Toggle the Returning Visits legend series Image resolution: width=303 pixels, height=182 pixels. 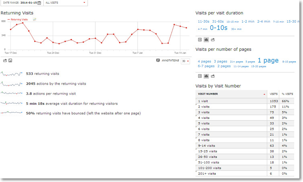pos(18,19)
